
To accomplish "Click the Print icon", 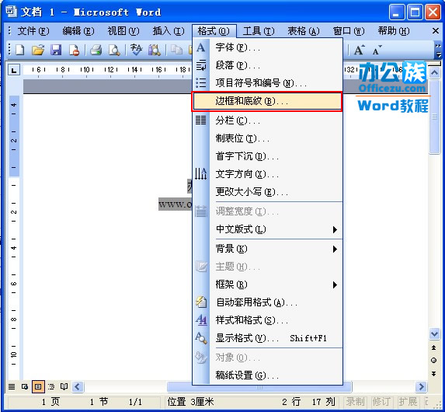I will (96, 50).
